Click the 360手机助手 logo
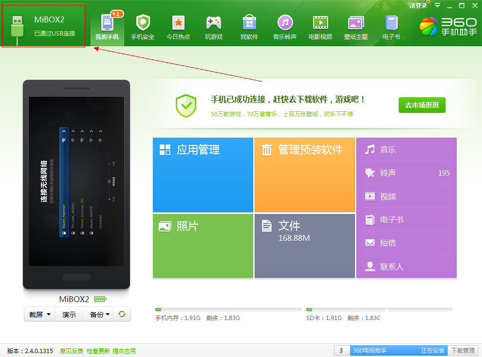Image resolution: width=482 pixels, height=357 pixels. tap(448, 27)
